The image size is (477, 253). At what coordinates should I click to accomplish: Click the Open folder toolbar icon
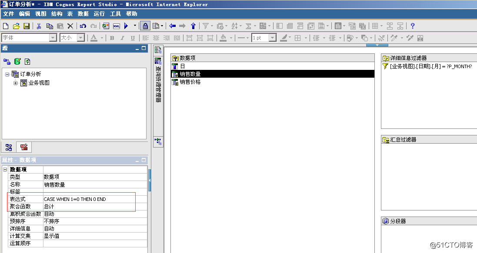(16, 26)
